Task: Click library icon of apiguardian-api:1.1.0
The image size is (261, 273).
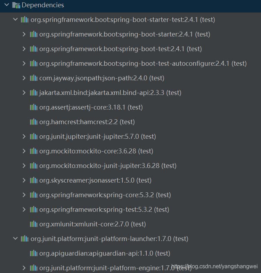Action: click(x=34, y=253)
